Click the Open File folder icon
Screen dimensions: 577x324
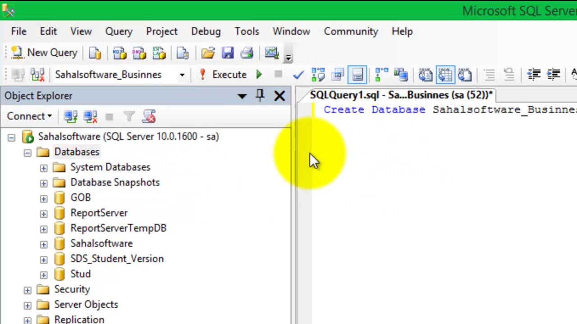[208, 53]
